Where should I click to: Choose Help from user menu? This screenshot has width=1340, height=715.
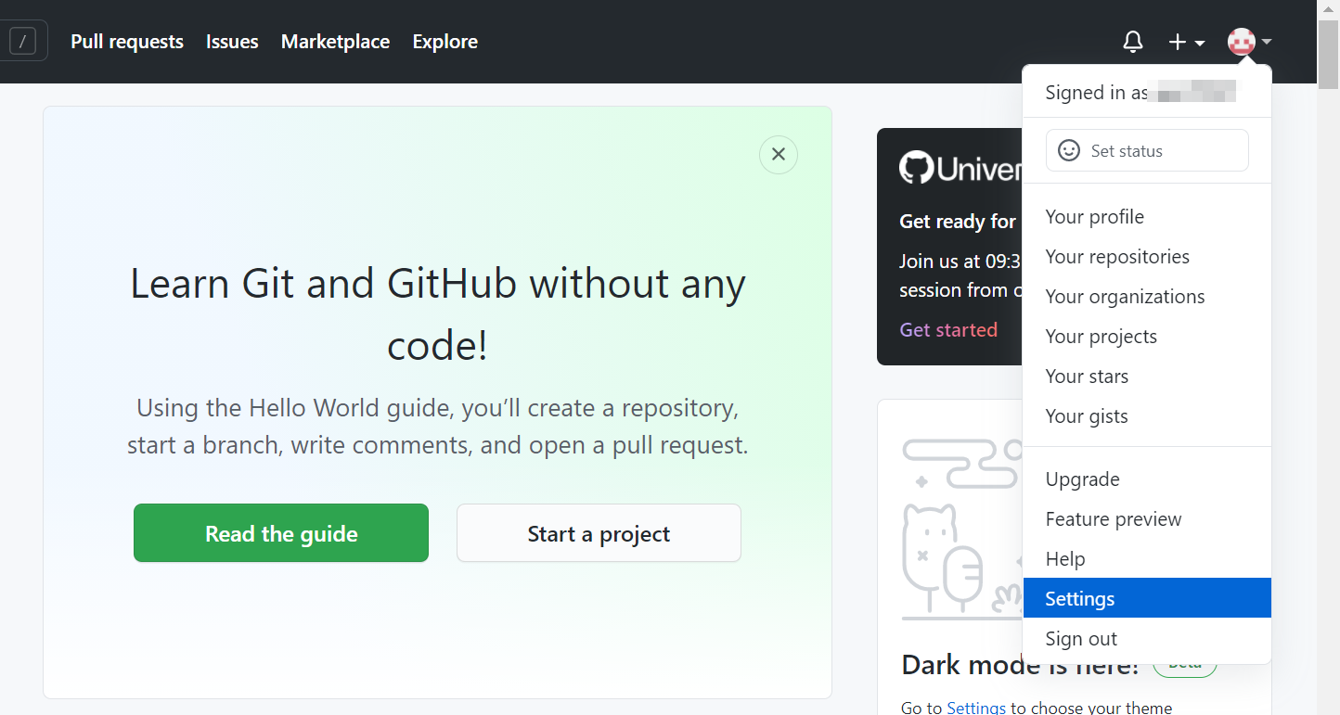pos(1147,559)
